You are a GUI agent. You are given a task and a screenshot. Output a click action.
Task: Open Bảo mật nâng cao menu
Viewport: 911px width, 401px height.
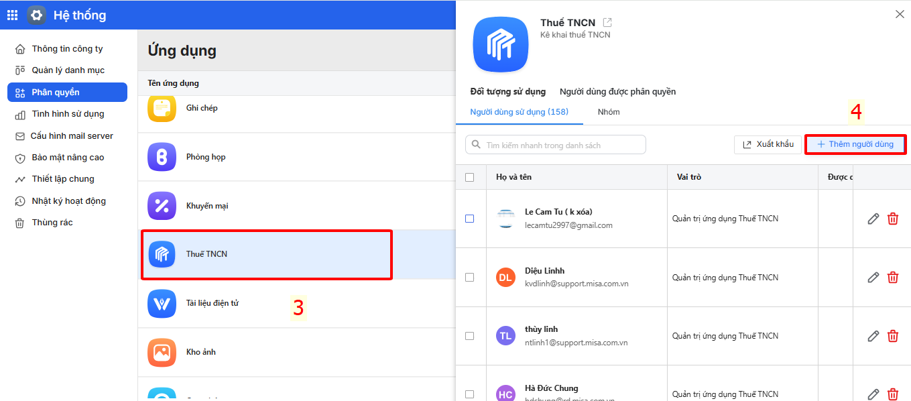point(67,158)
